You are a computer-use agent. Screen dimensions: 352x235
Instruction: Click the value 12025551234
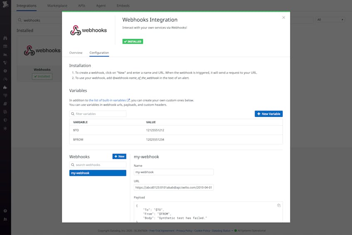pos(155,139)
